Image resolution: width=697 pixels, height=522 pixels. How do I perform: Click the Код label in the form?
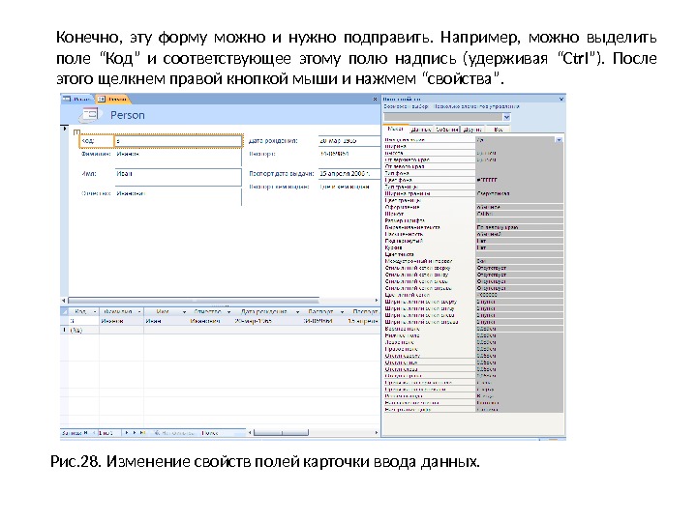pos(97,141)
